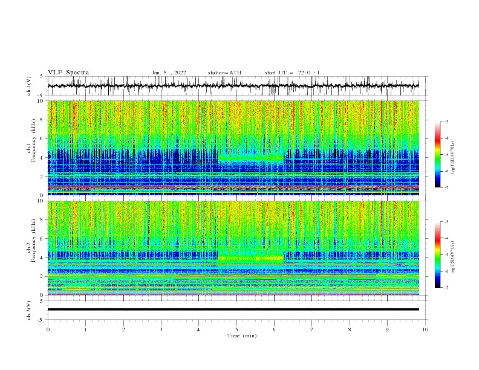
Task: Click the "ch.3(V)" waveform axis label
Action: (29, 310)
